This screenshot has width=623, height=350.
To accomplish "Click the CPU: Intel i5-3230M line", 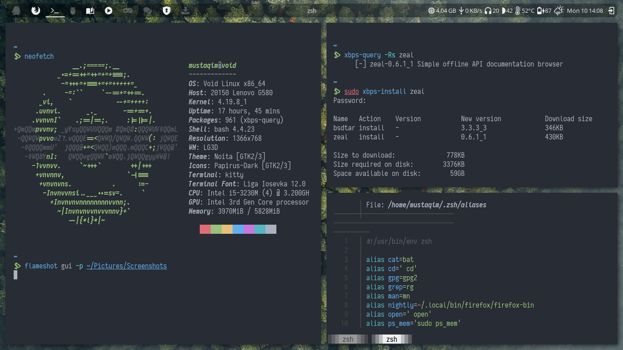I will point(249,193).
